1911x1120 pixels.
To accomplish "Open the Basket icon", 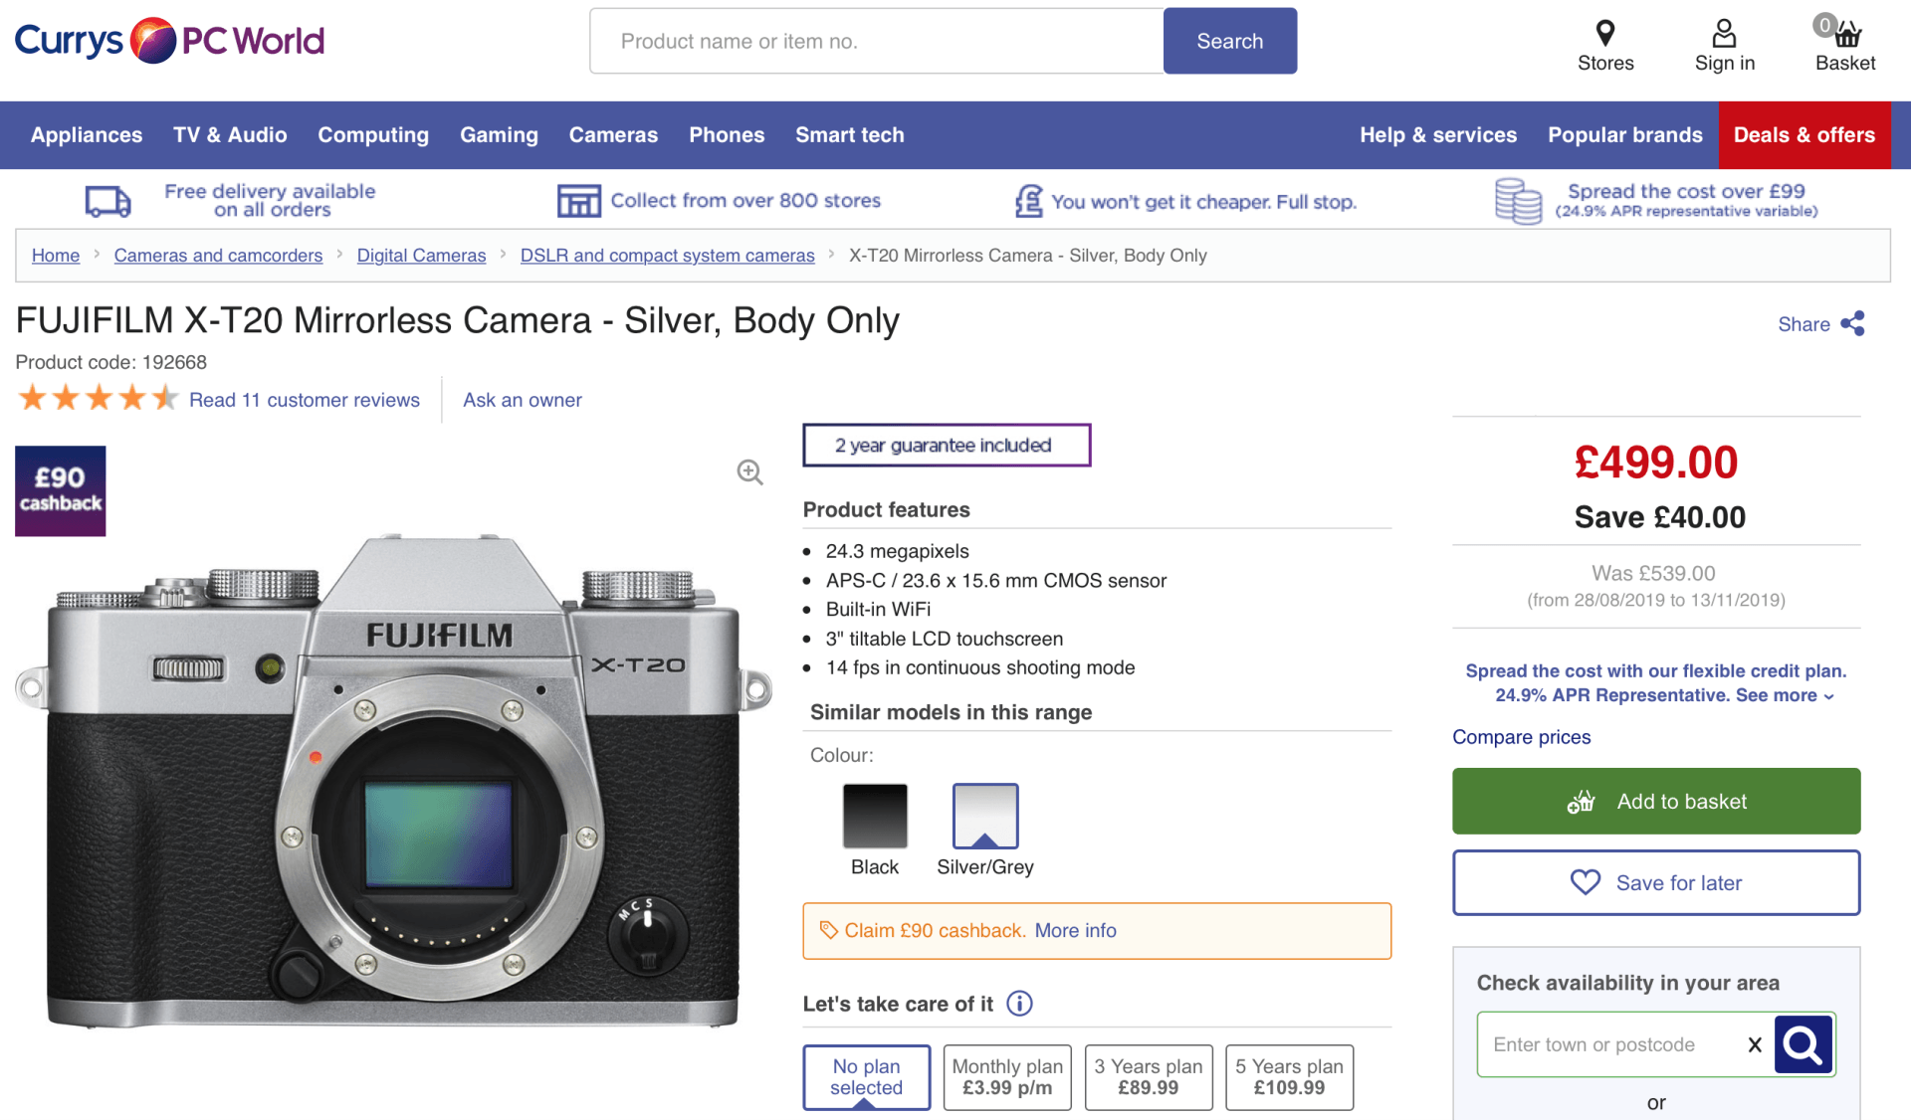I will pos(1846,34).
